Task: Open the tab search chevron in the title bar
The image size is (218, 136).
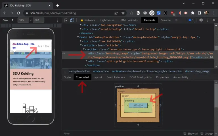Action: pyautogui.click(x=184, y=3)
